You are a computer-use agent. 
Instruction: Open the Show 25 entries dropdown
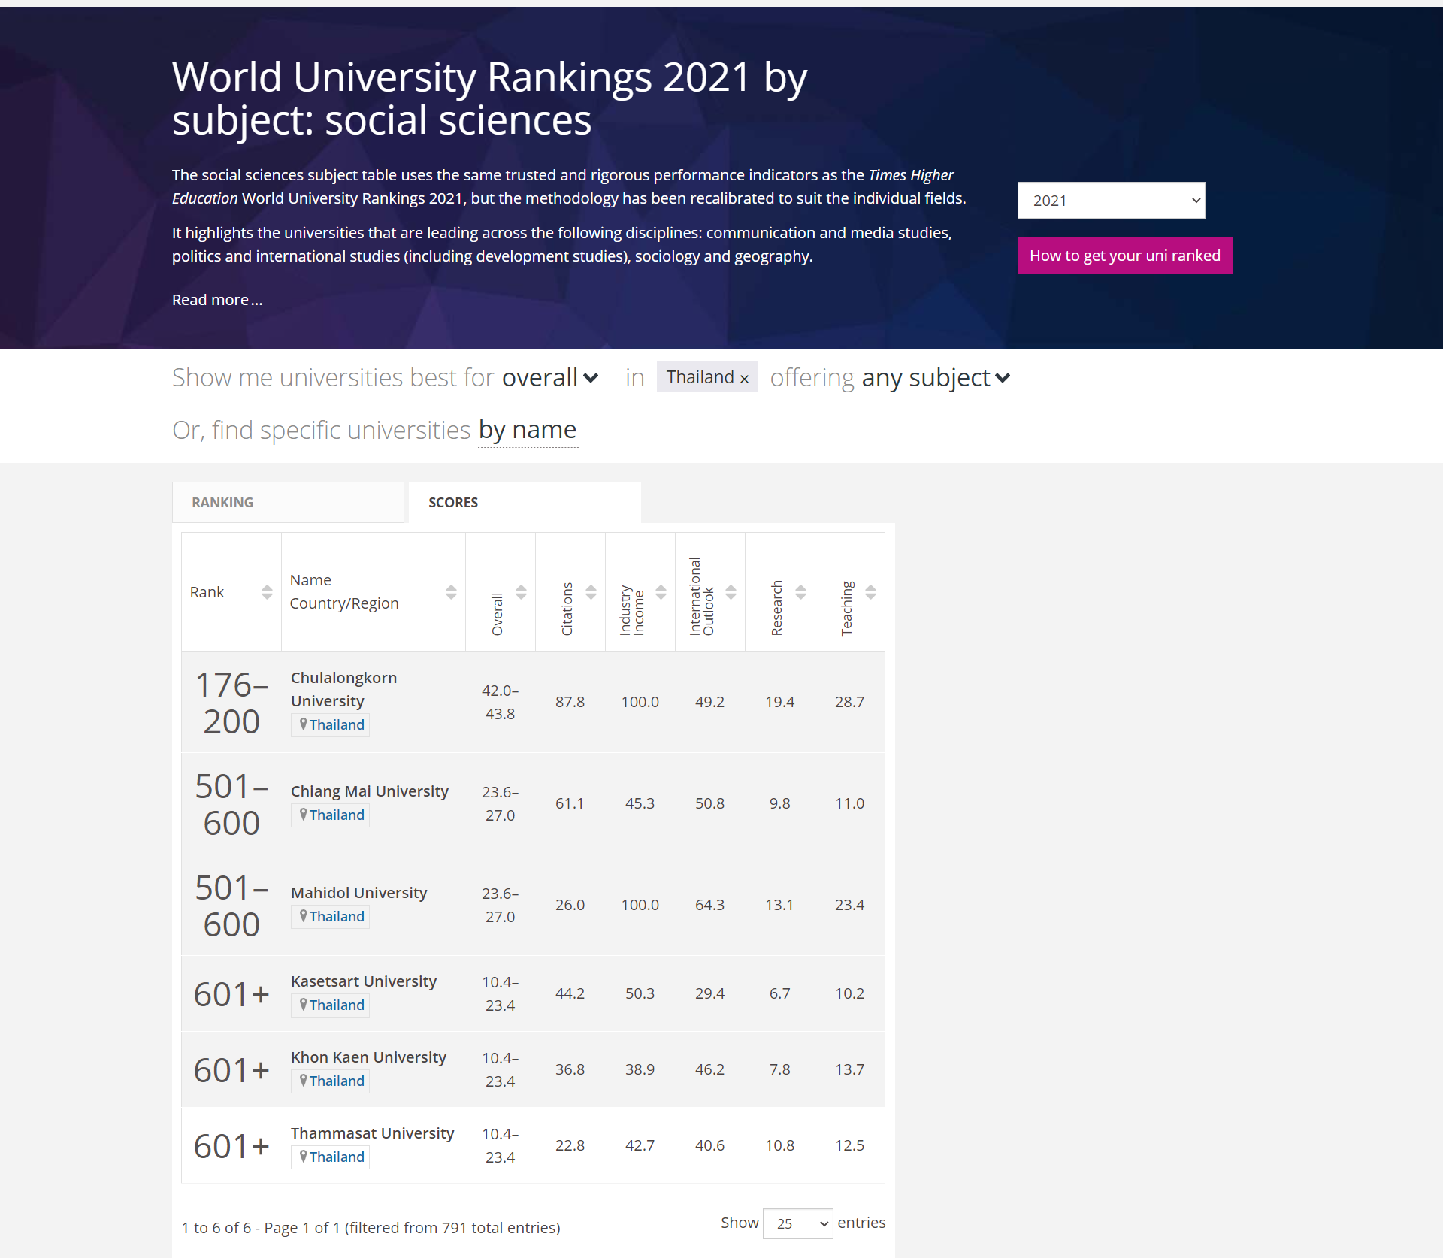click(797, 1223)
